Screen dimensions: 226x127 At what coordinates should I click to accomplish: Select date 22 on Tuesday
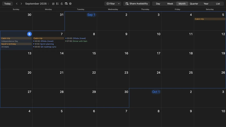pyautogui.click(x=94, y=73)
